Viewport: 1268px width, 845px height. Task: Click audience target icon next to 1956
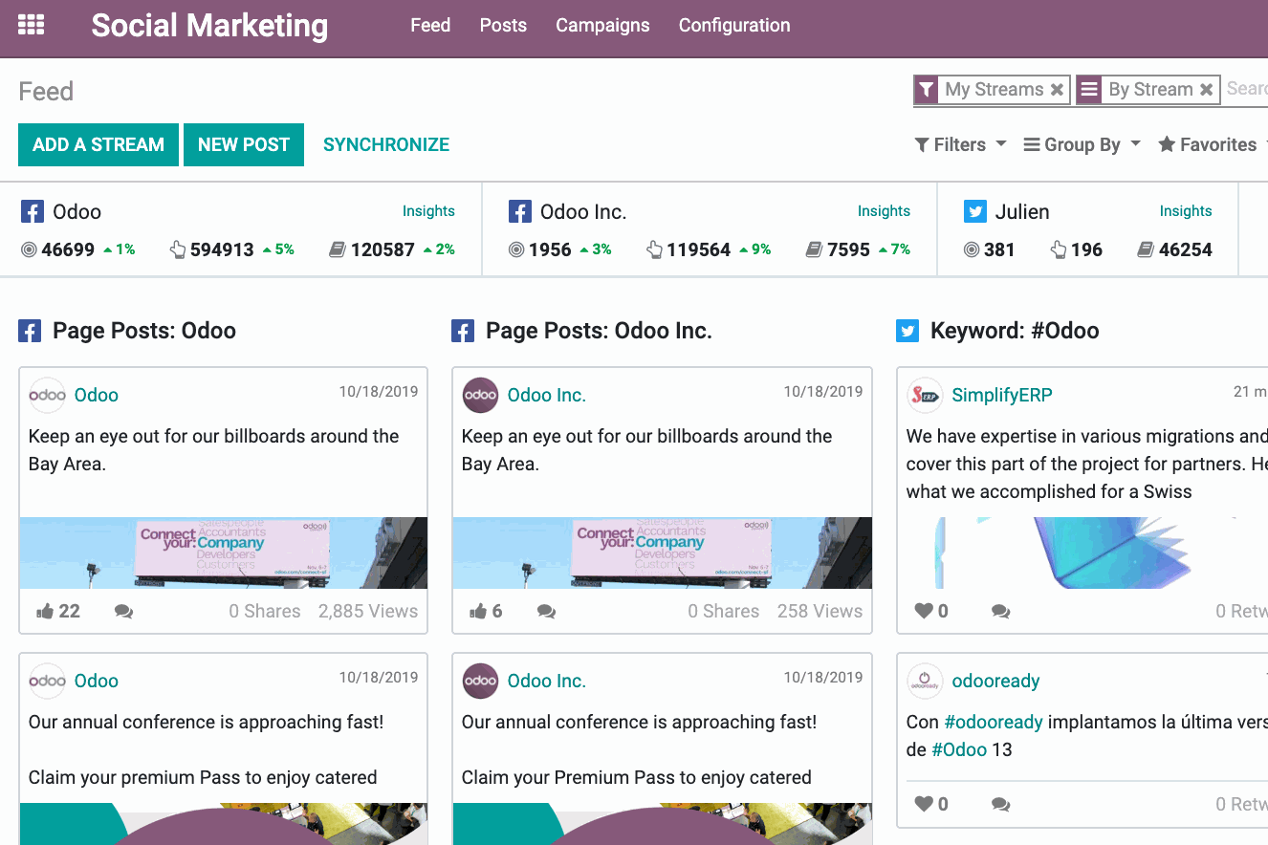click(516, 250)
